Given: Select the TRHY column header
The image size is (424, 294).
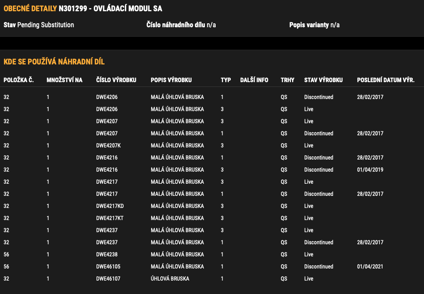Looking at the screenshot, I should (287, 80).
